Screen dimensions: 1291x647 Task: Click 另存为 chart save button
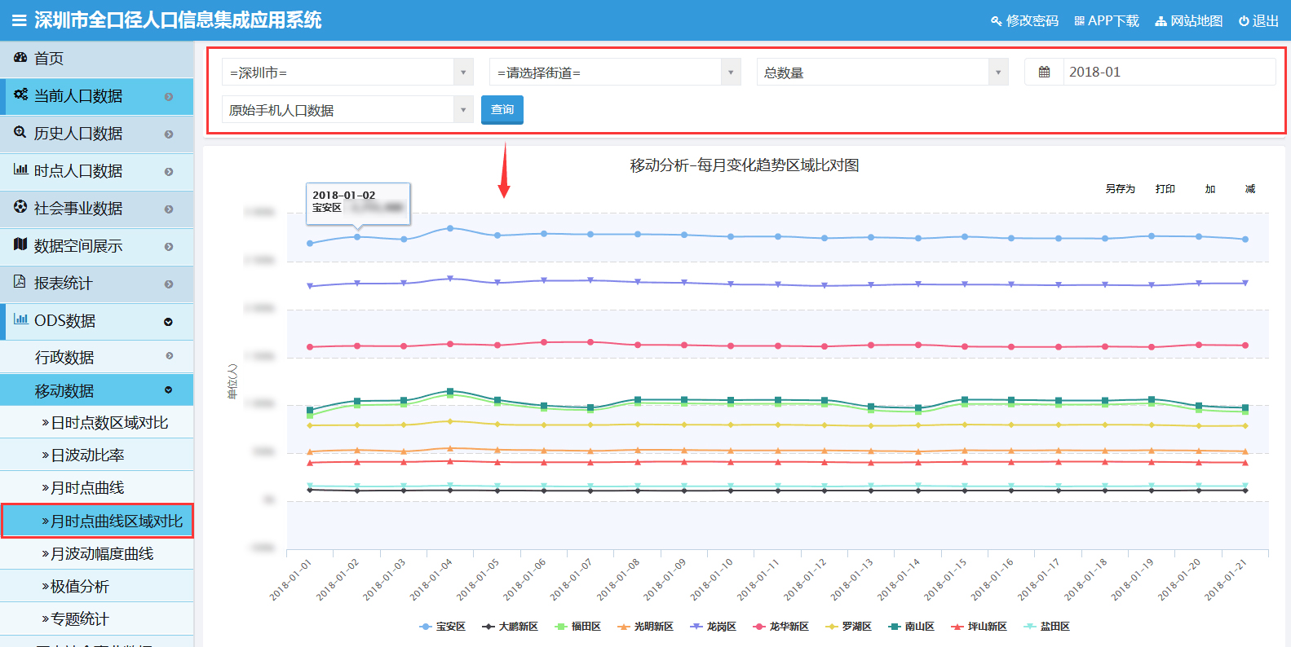pyautogui.click(x=1120, y=188)
